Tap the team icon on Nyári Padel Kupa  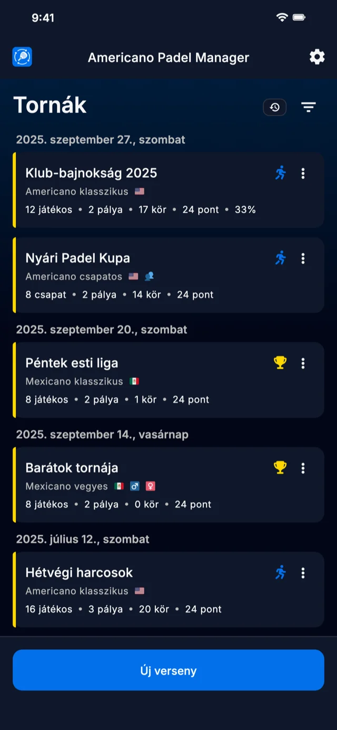pyautogui.click(x=150, y=276)
